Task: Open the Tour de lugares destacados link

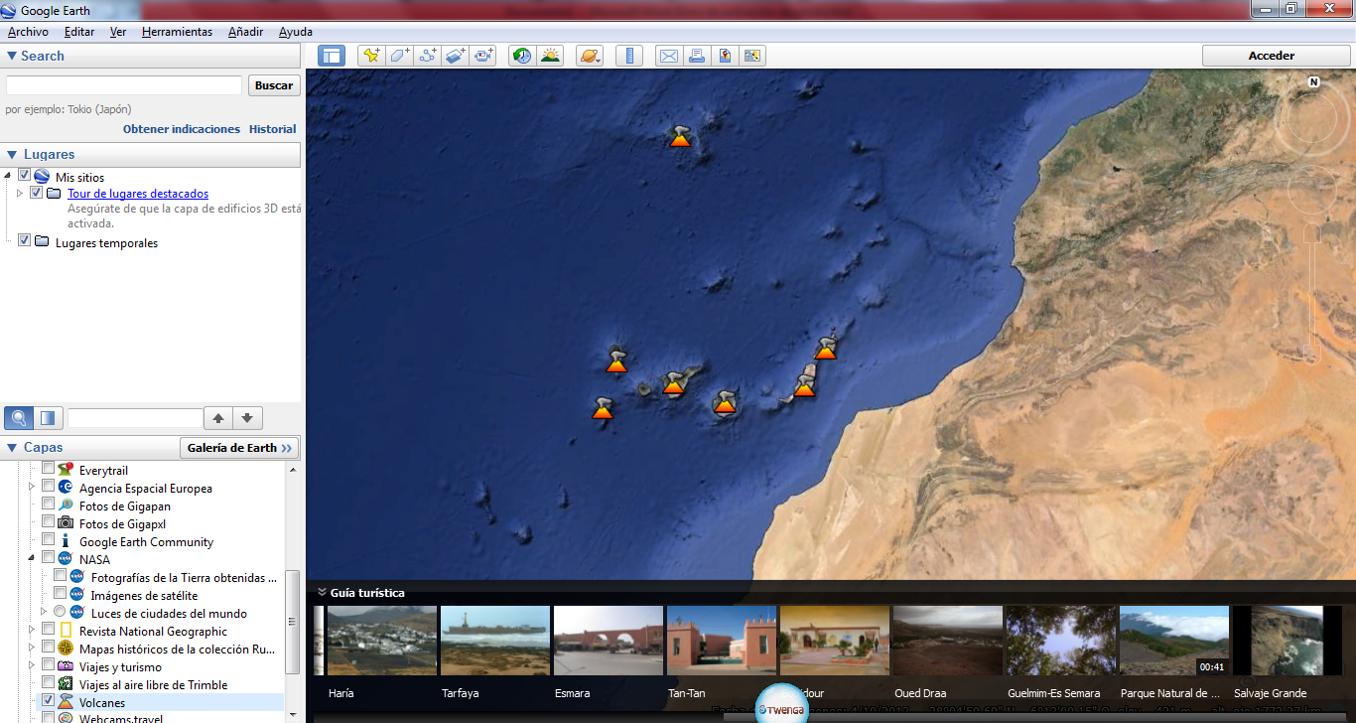Action: [x=138, y=194]
